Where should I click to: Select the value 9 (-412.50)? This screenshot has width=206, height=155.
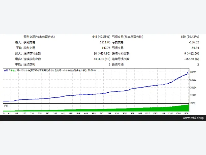coord(192,53)
